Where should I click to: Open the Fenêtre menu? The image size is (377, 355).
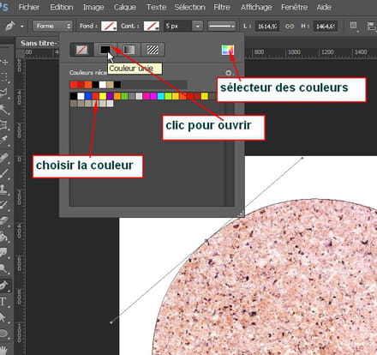[294, 7]
